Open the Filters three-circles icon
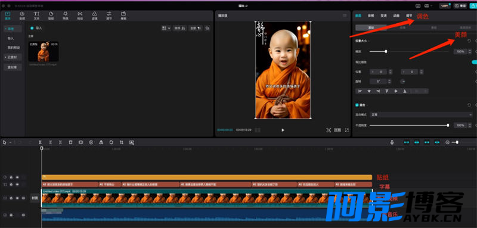This screenshot has width=477, height=228. tap(95, 15)
